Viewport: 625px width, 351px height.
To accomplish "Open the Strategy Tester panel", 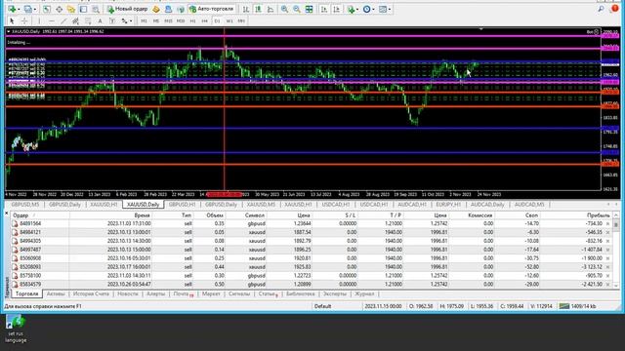I will click(x=96, y=9).
